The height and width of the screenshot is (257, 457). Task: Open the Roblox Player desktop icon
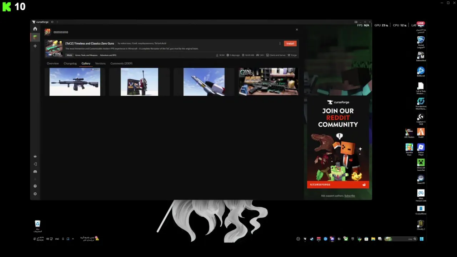(x=421, y=150)
